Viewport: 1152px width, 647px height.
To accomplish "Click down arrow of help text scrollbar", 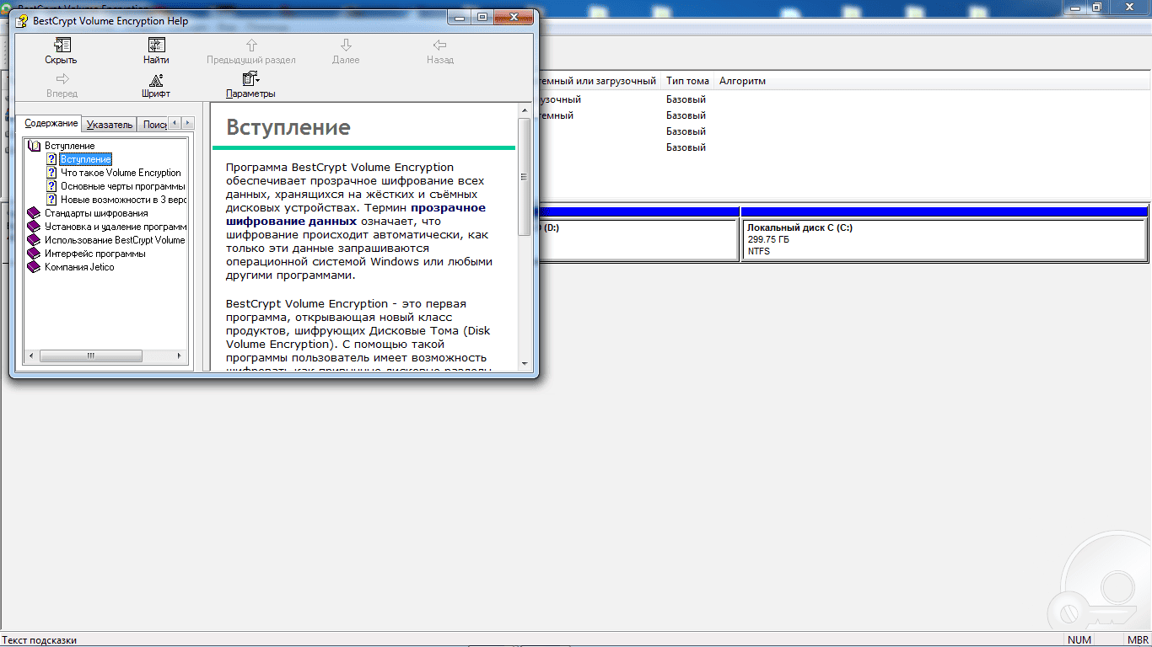I will click(524, 365).
